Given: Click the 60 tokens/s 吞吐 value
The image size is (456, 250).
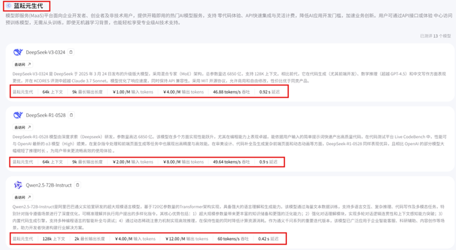Looking at the screenshot, I should coord(233,239).
